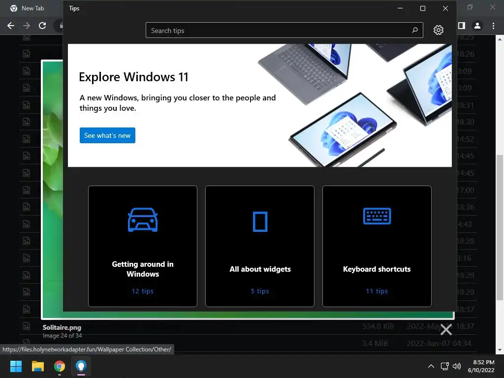Viewport: 504px width, 378px height.
Task: Click the scroll-down arrow in Chrome
Action: [500, 350]
